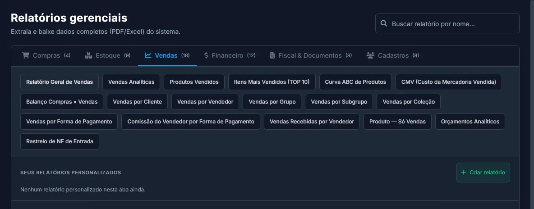Focus the Buscar relatório por nome field
Image resolution: width=534 pixels, height=209 pixels.
(447, 23)
